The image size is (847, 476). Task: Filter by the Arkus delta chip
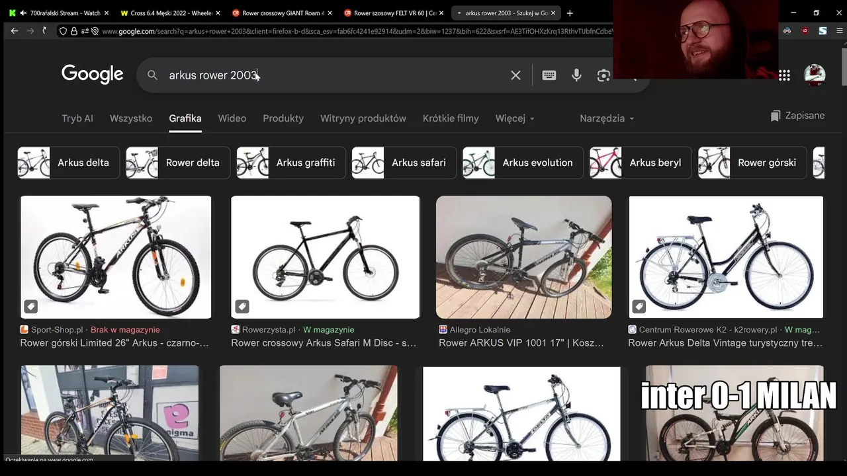tap(69, 163)
